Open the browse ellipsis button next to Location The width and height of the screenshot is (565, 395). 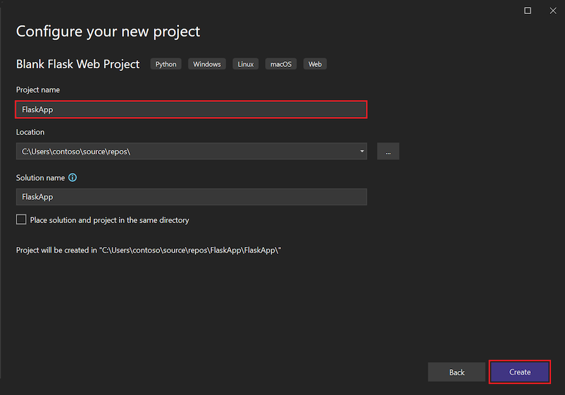[x=388, y=151]
